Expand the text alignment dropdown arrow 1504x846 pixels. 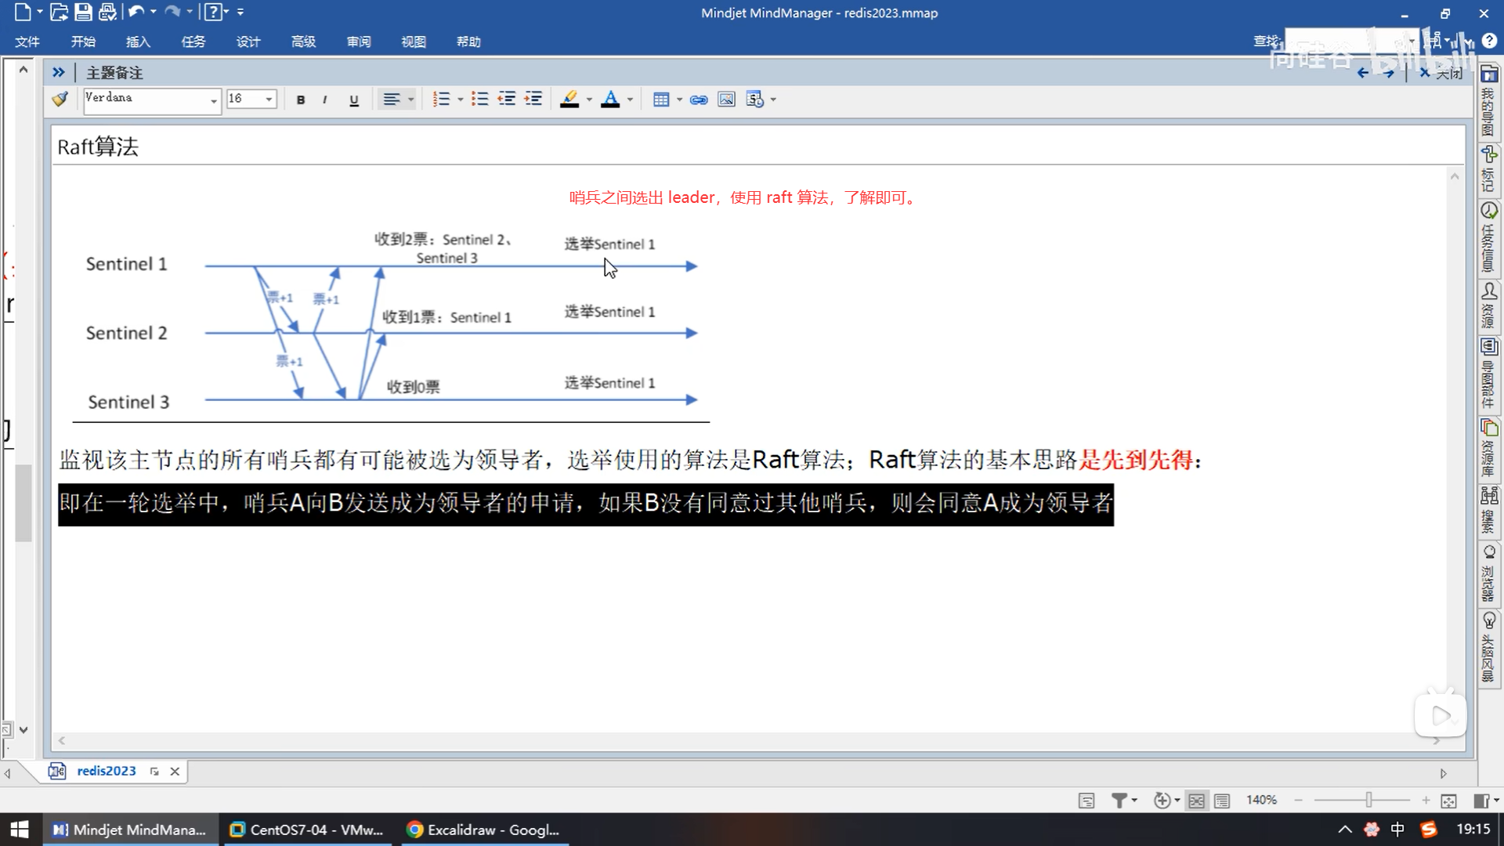[x=410, y=99]
